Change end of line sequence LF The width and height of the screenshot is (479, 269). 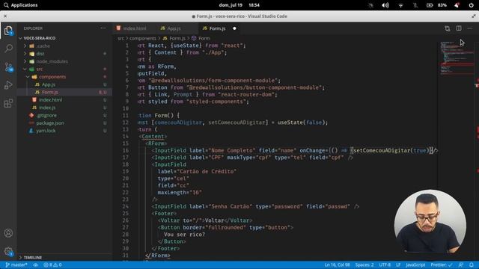[398, 265]
